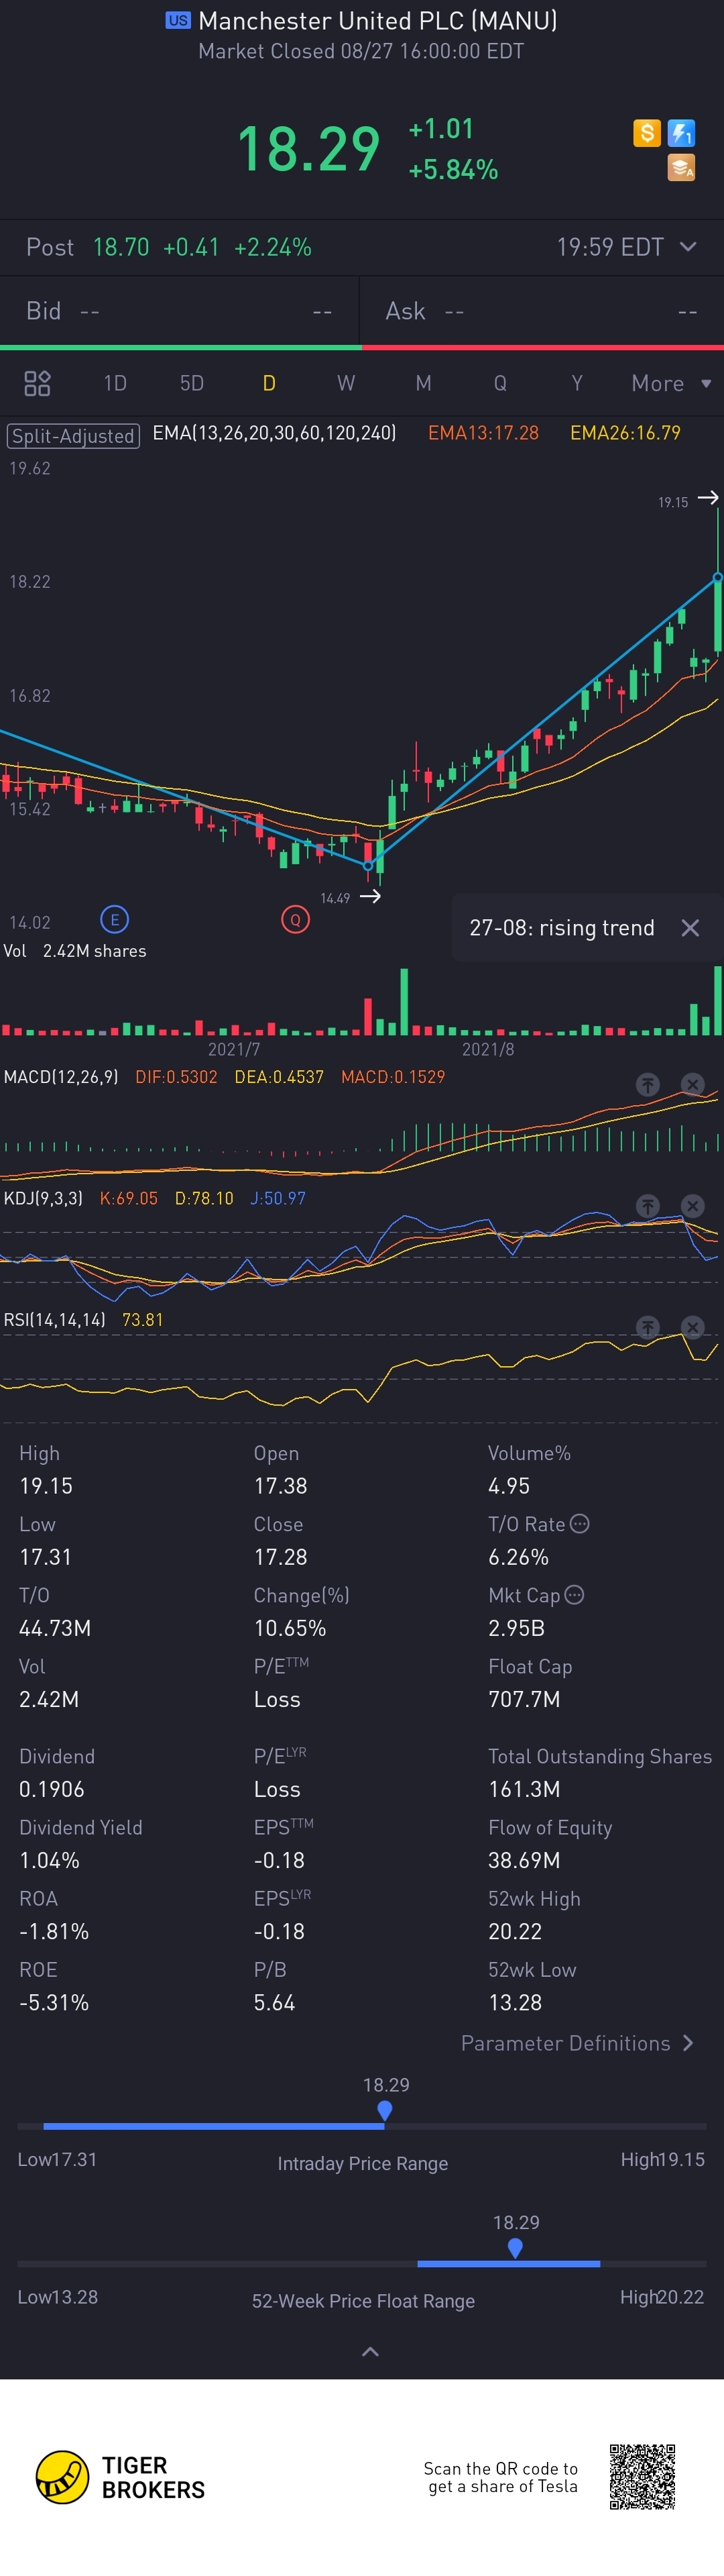Tap the 27-08 rising trend message
The width and height of the screenshot is (724, 2576).
click(562, 928)
